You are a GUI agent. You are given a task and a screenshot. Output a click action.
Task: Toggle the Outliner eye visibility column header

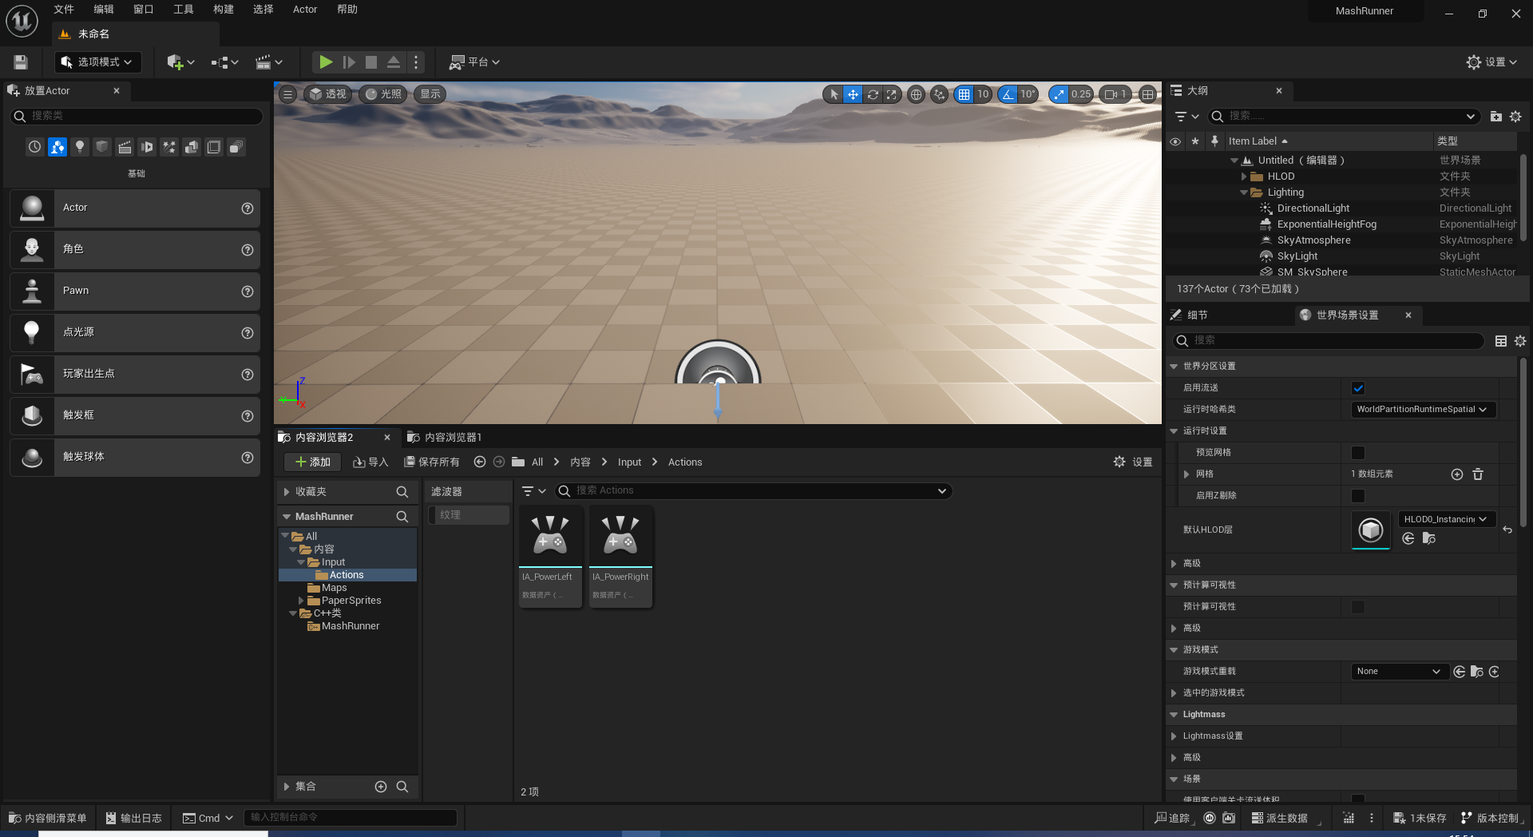[x=1175, y=141]
